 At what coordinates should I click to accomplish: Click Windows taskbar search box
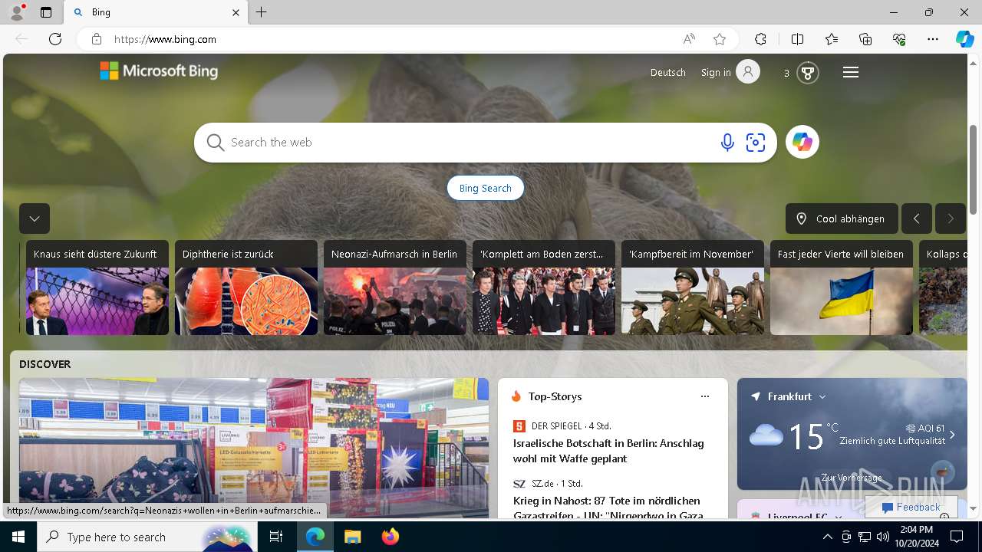[x=146, y=537]
